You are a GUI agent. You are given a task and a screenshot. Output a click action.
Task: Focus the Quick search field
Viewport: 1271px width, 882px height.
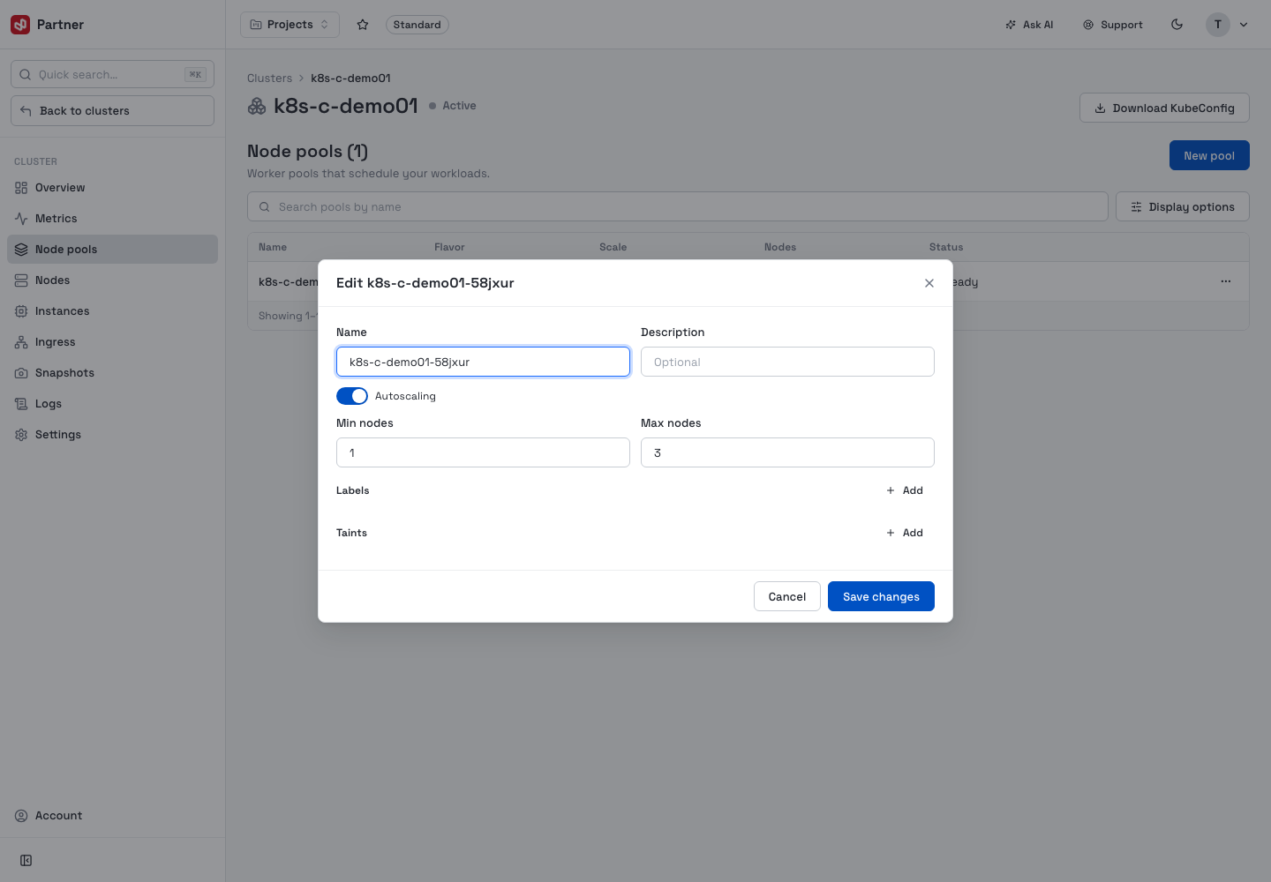pos(112,74)
